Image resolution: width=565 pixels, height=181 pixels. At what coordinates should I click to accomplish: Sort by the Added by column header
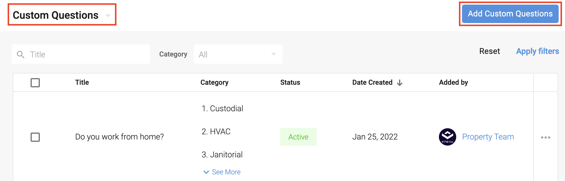[x=453, y=82]
